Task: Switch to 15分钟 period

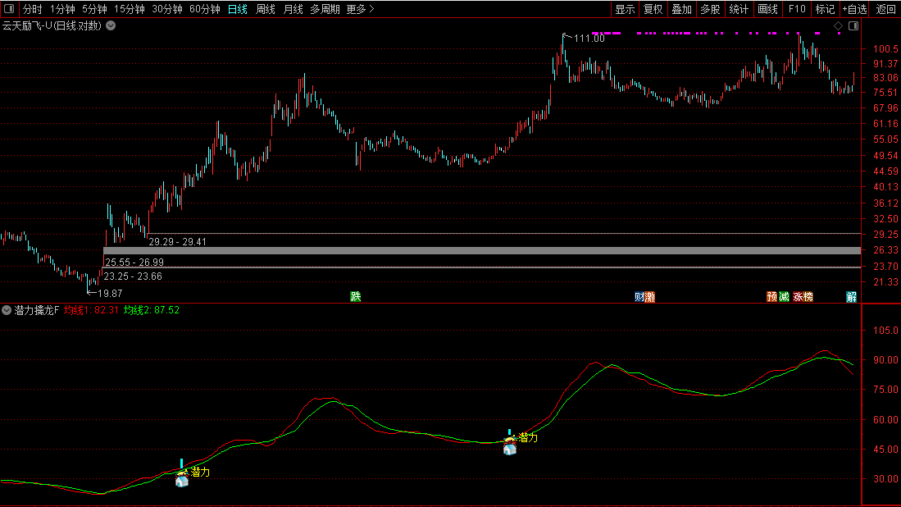Action: (x=130, y=9)
